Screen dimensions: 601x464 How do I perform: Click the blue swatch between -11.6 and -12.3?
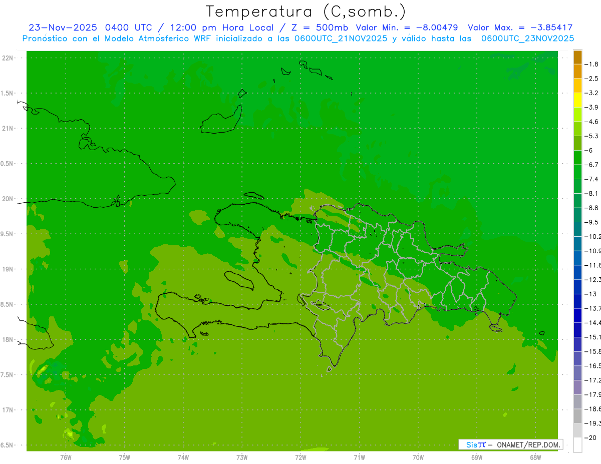[x=577, y=272]
